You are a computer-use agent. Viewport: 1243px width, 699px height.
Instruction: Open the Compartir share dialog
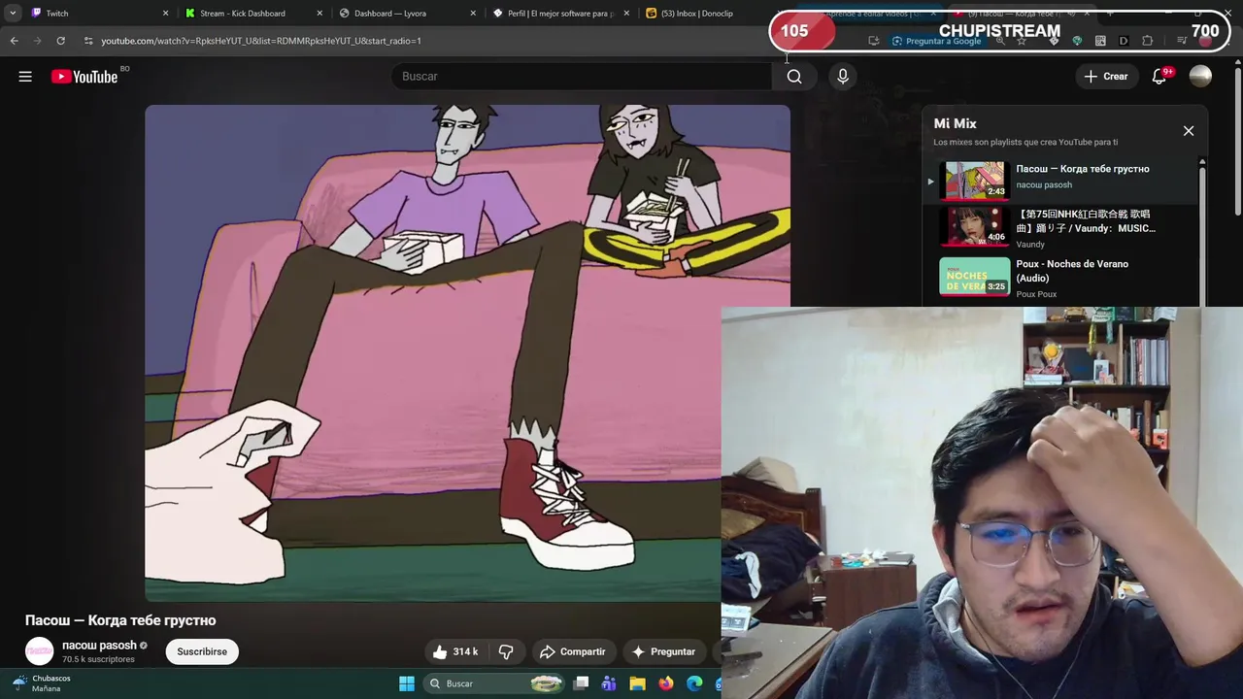pyautogui.click(x=573, y=651)
